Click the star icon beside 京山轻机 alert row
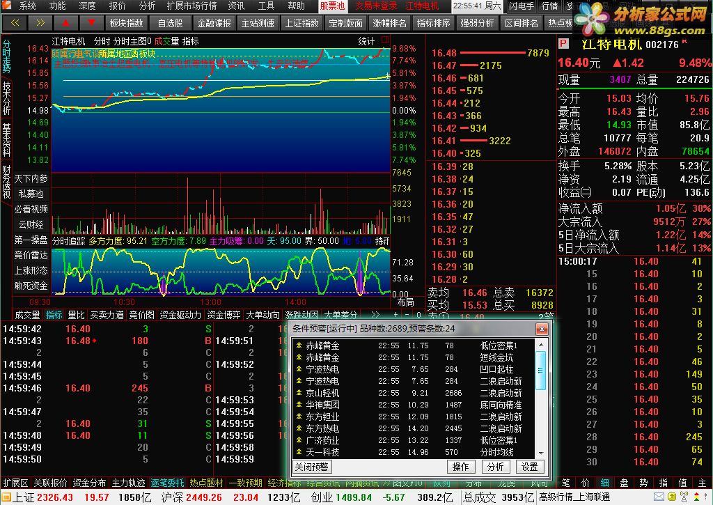 (x=299, y=393)
